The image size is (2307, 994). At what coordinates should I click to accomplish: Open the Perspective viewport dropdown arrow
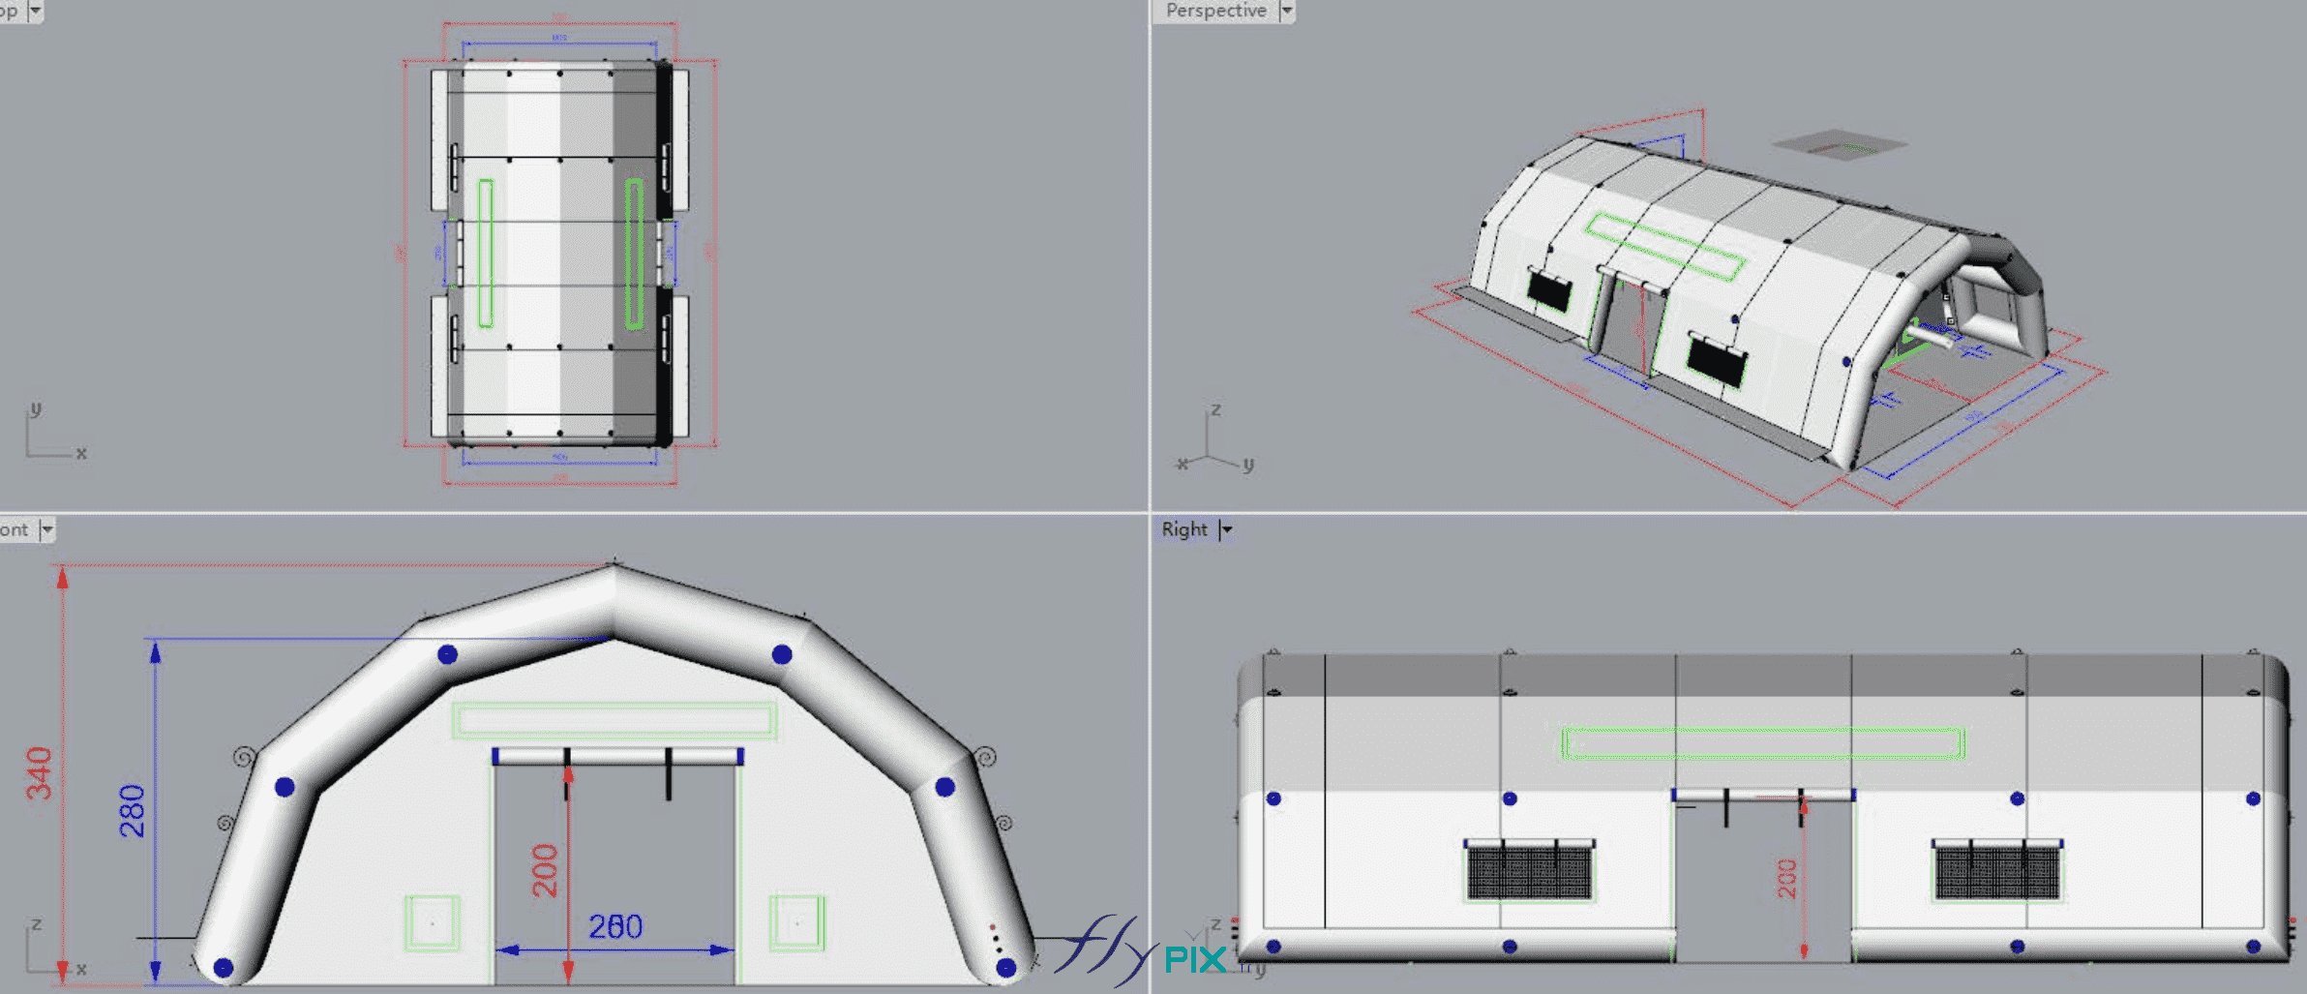tap(1286, 11)
